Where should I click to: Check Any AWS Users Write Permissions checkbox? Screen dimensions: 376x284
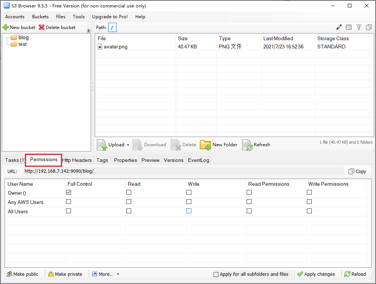309,202
